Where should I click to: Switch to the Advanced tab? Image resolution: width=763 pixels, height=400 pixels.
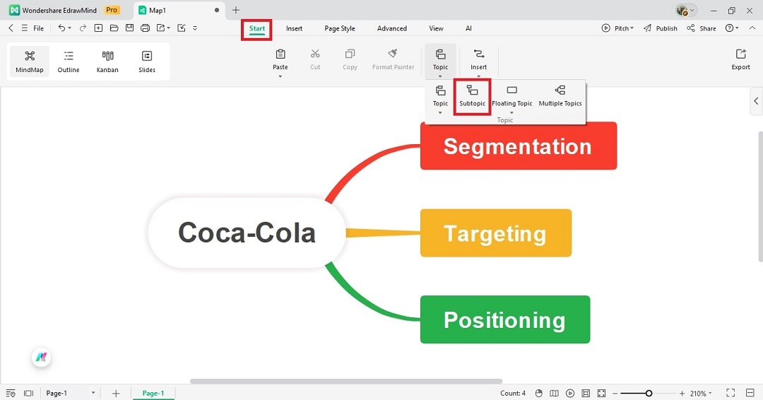(391, 28)
